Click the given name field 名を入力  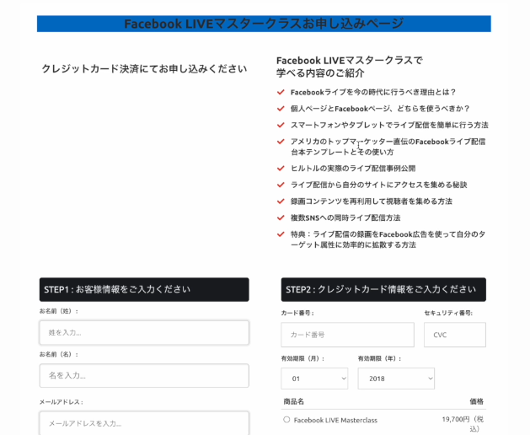(144, 376)
